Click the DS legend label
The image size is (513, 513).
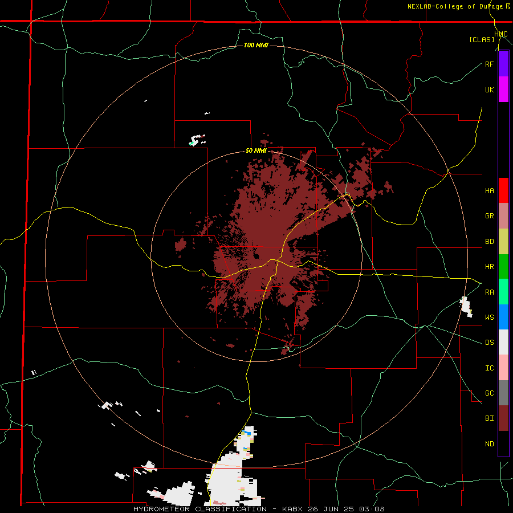(489, 342)
